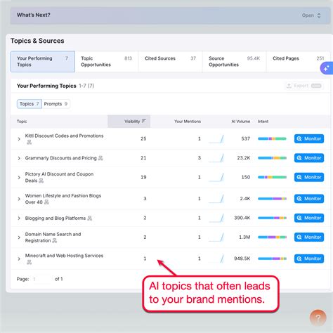This screenshot has width=333, height=333.
Task: Click group icon beside Grammarly Discounts and Pricing
Action: 100,158
